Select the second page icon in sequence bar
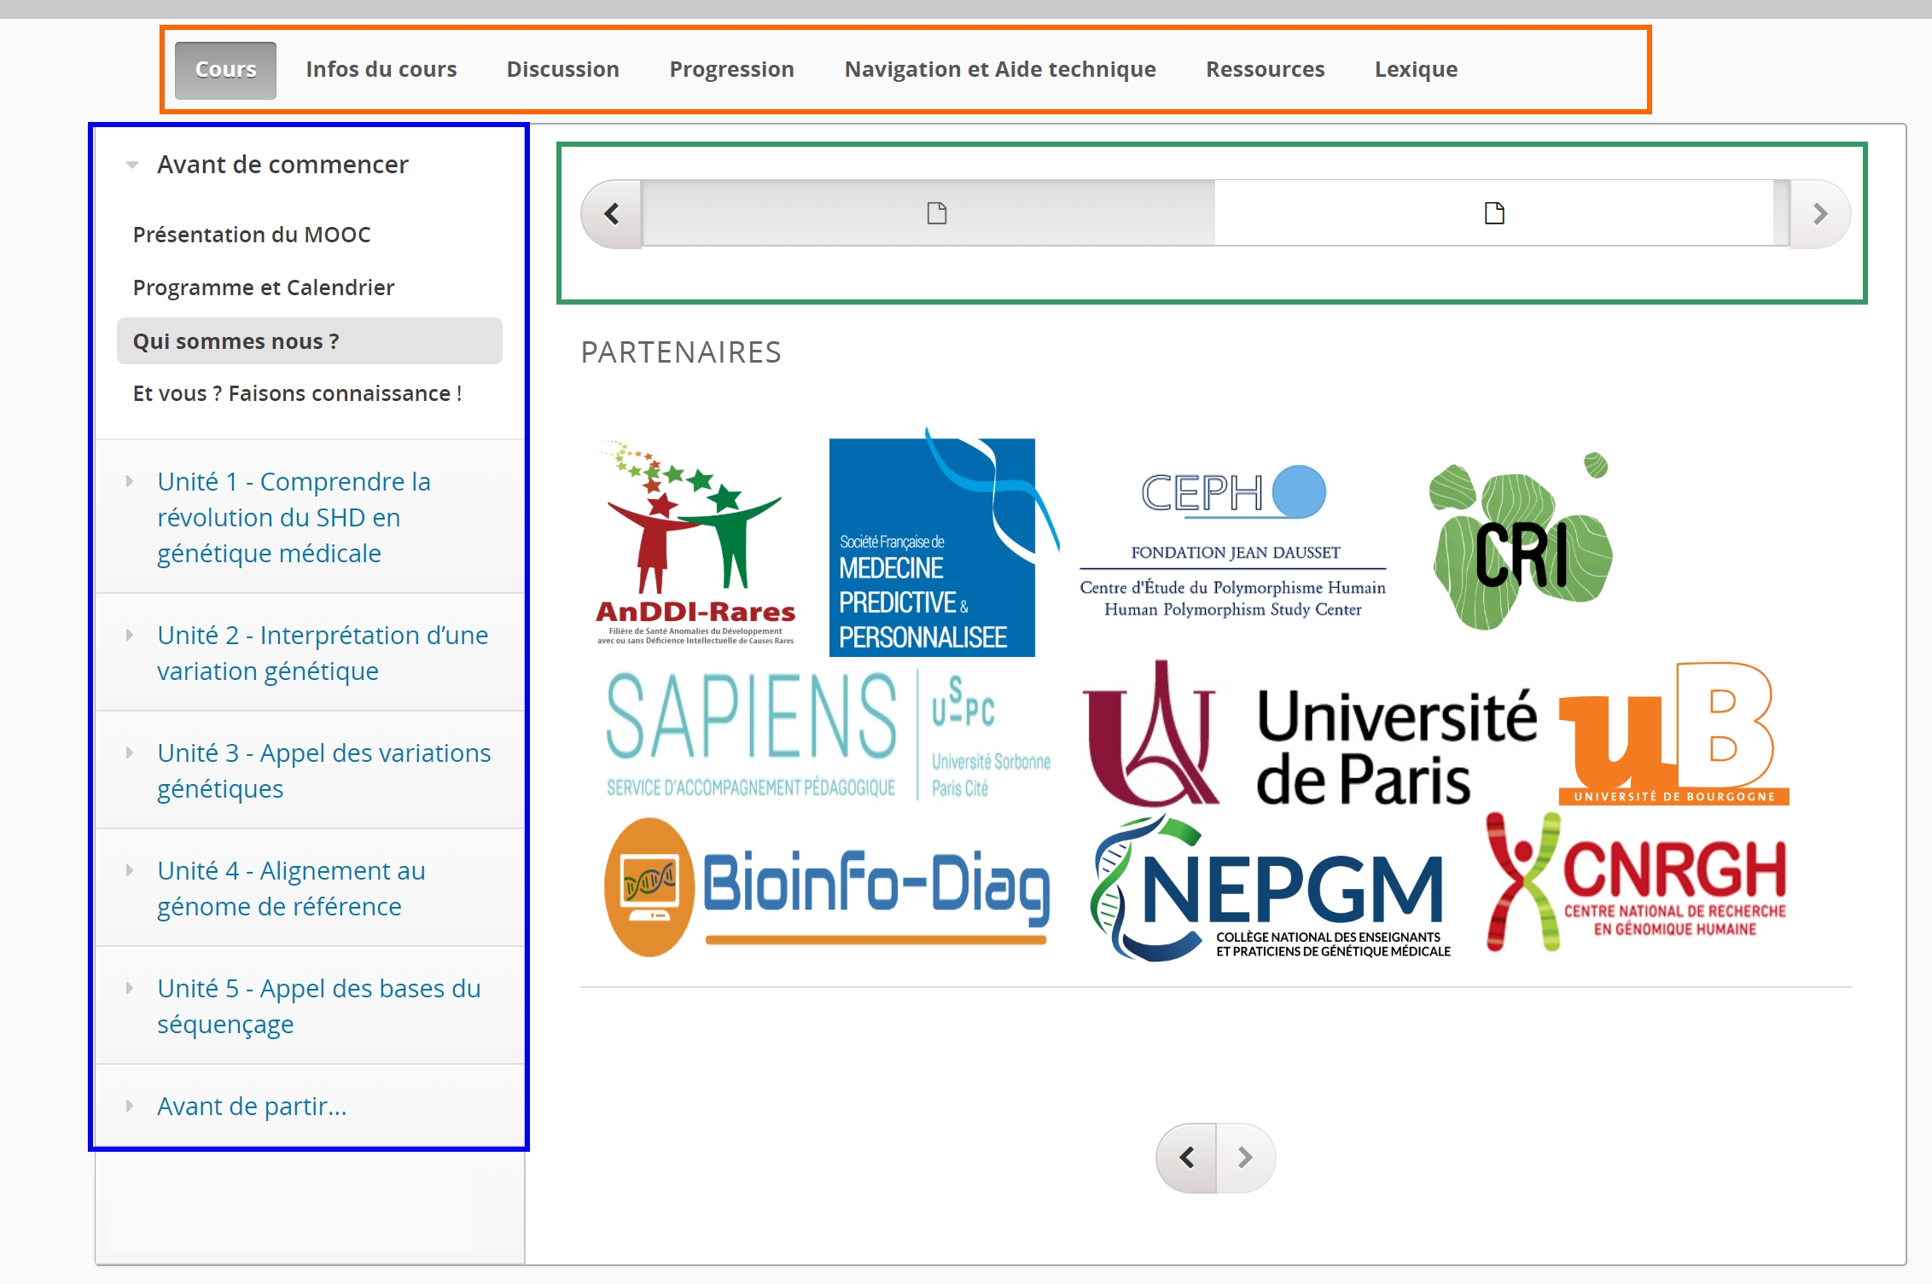Viewport: 1932px width, 1284px height. pos(1494,213)
